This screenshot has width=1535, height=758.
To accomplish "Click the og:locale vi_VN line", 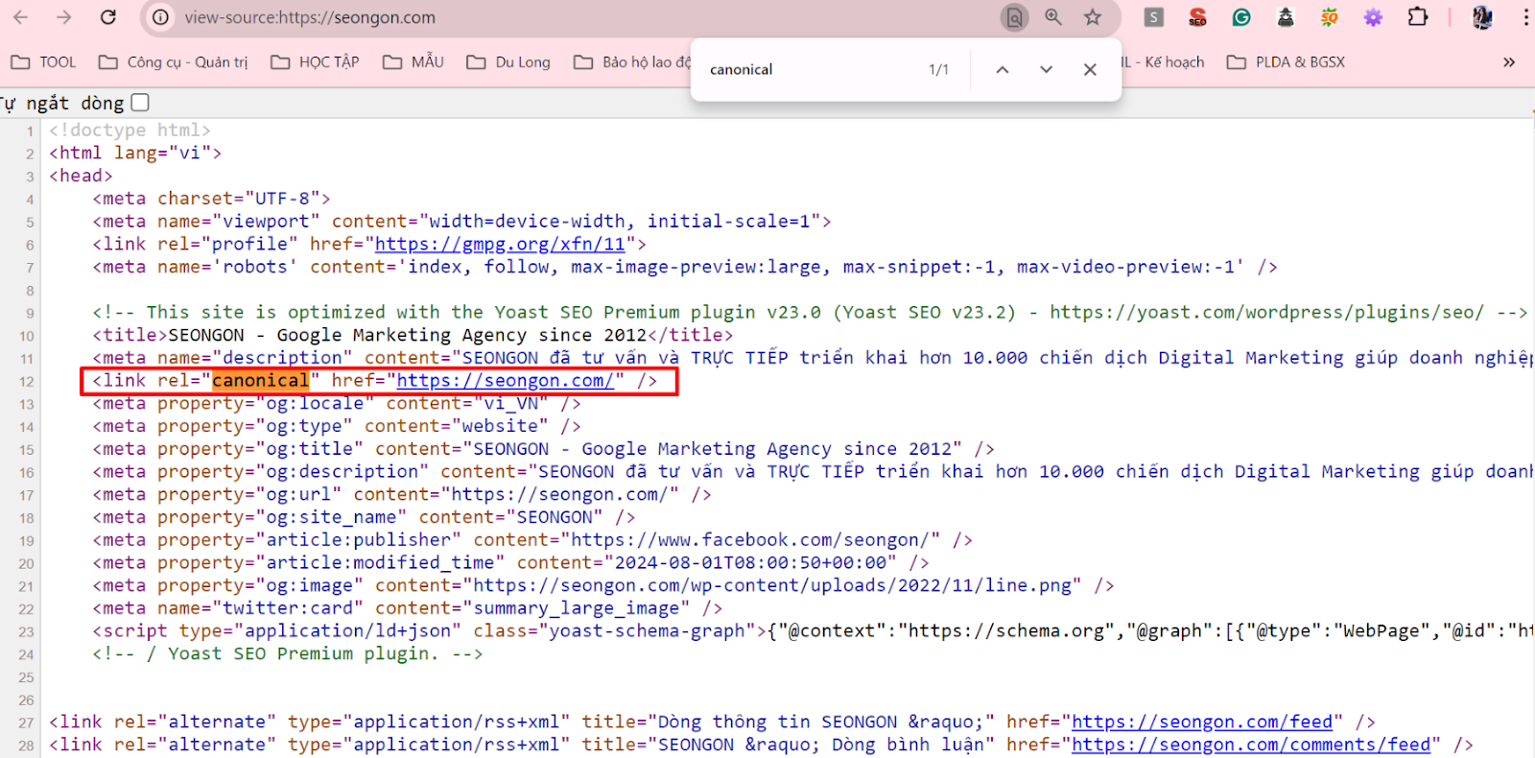I will (337, 404).
